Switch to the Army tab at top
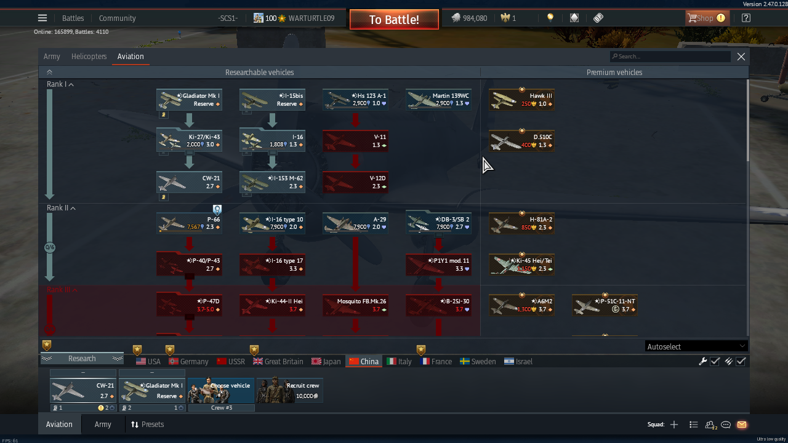 [52, 56]
